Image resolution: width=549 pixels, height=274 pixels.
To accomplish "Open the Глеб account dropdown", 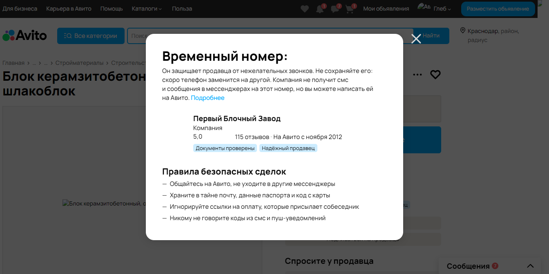I will [442, 9].
